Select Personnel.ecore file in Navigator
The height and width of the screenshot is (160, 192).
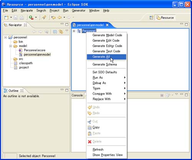(35, 50)
